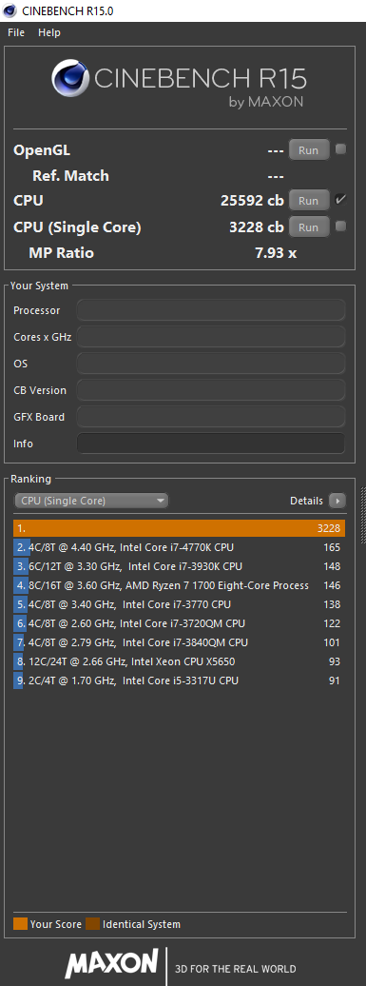366x986 pixels.
Task: Enable the CPU (Single Core) checkbox
Action: pyautogui.click(x=340, y=227)
